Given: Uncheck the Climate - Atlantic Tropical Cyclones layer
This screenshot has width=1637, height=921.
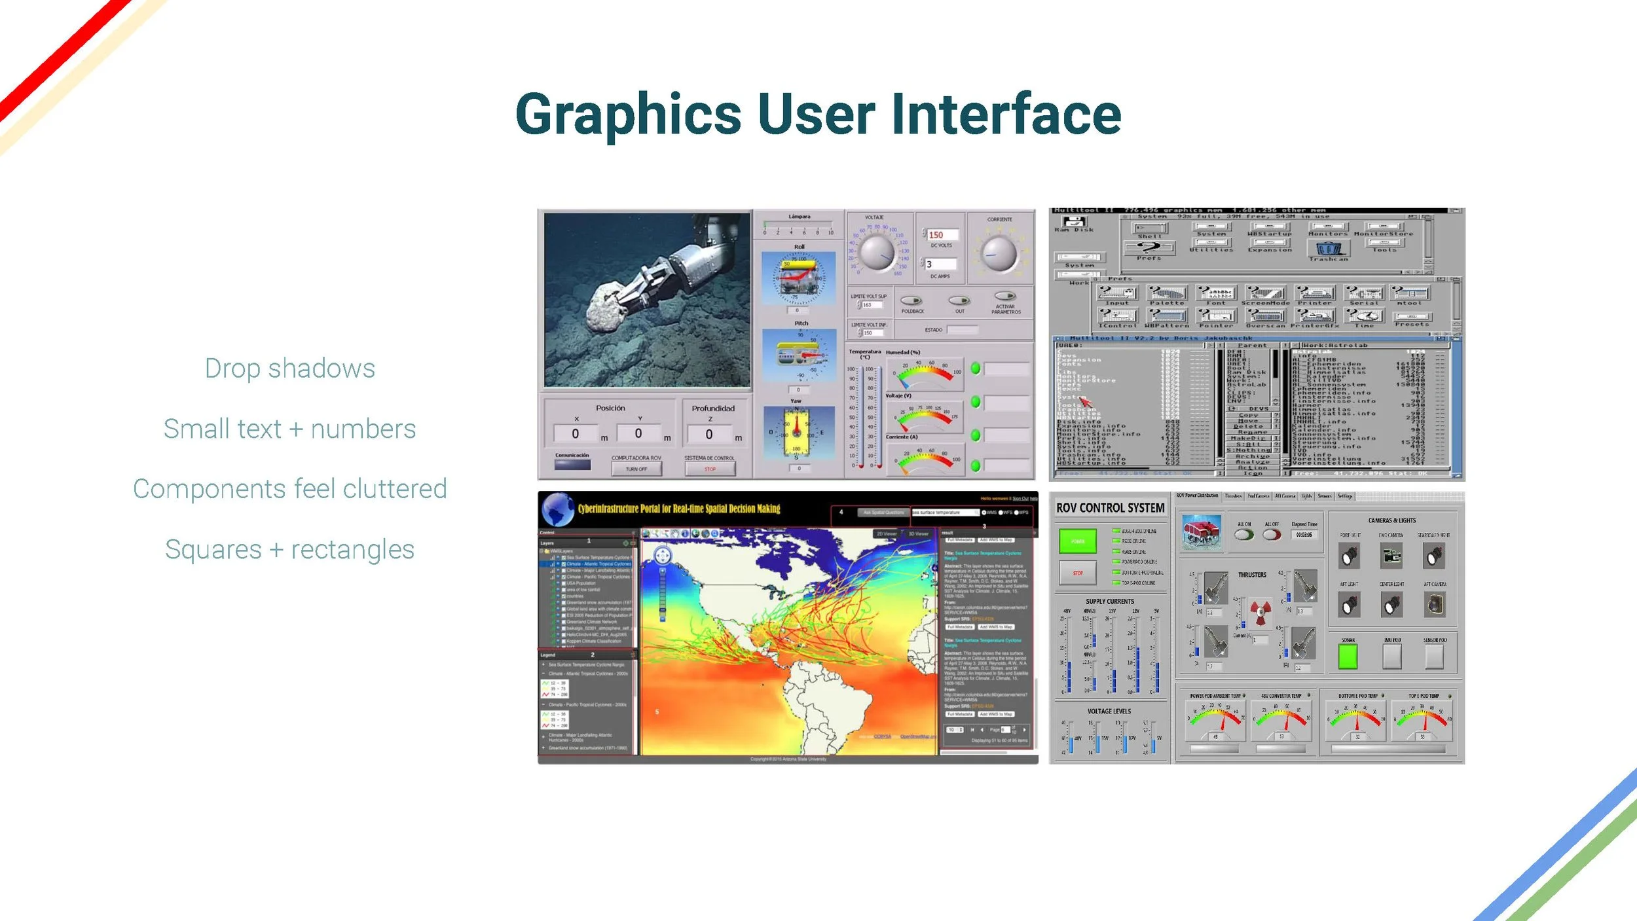Looking at the screenshot, I should point(564,564).
